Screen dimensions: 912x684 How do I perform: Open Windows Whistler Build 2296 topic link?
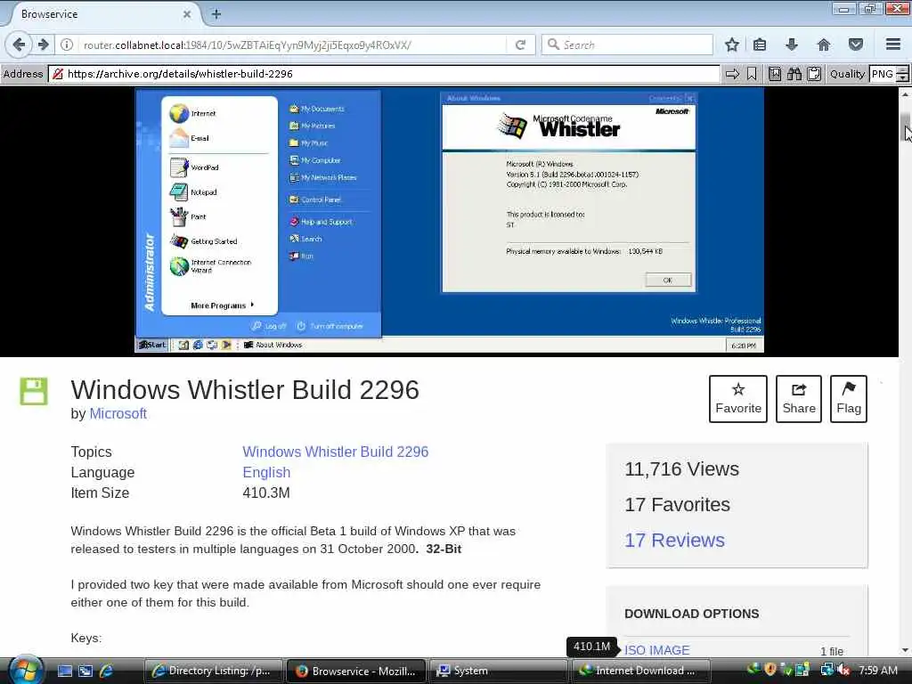(x=336, y=452)
